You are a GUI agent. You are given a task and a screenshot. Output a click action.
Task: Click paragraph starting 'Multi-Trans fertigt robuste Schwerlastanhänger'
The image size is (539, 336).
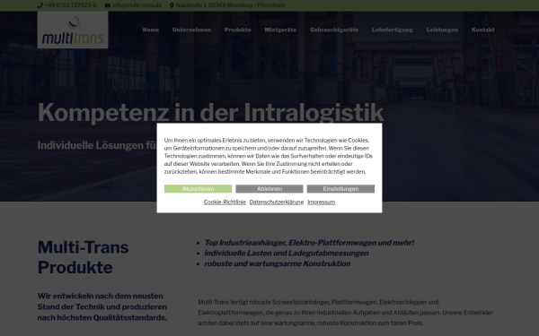coord(346,313)
